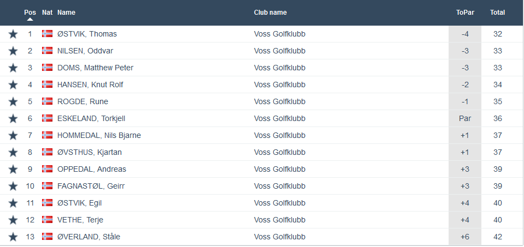Toggle favorite star for NILSEN, Oddvar

click(x=13, y=51)
